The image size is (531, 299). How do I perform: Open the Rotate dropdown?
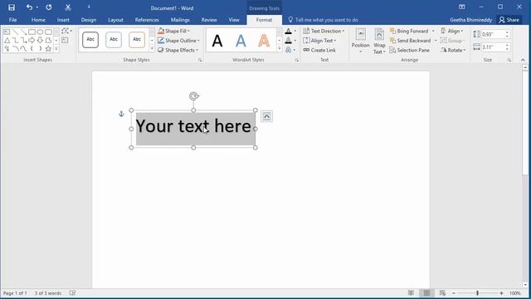click(x=453, y=50)
